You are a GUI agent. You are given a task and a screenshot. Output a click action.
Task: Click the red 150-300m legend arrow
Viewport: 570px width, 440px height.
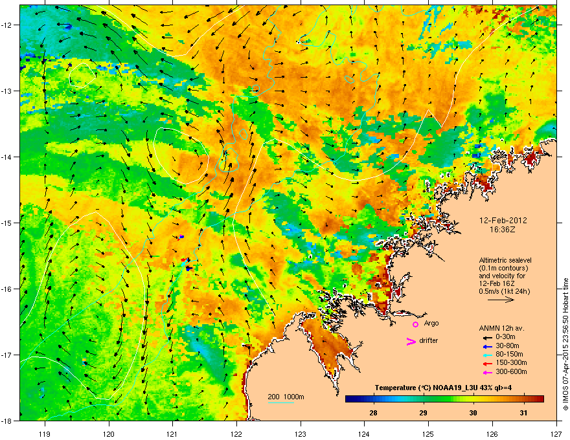coord(486,363)
